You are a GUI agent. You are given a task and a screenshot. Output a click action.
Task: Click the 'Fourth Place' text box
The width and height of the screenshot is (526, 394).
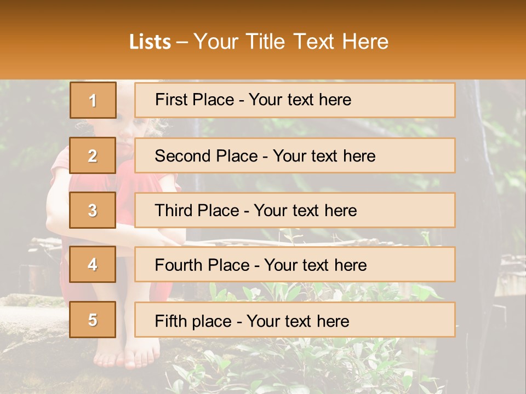[x=295, y=265]
